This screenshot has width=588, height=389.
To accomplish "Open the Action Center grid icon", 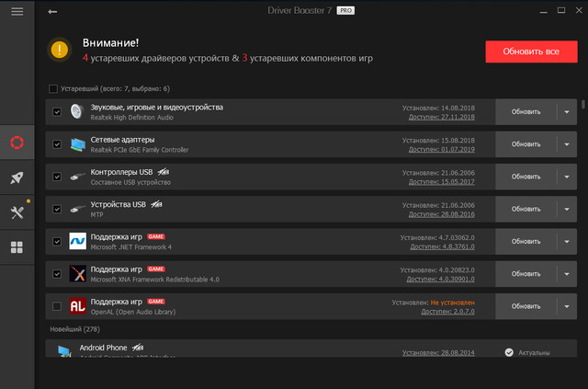I will 17,247.
